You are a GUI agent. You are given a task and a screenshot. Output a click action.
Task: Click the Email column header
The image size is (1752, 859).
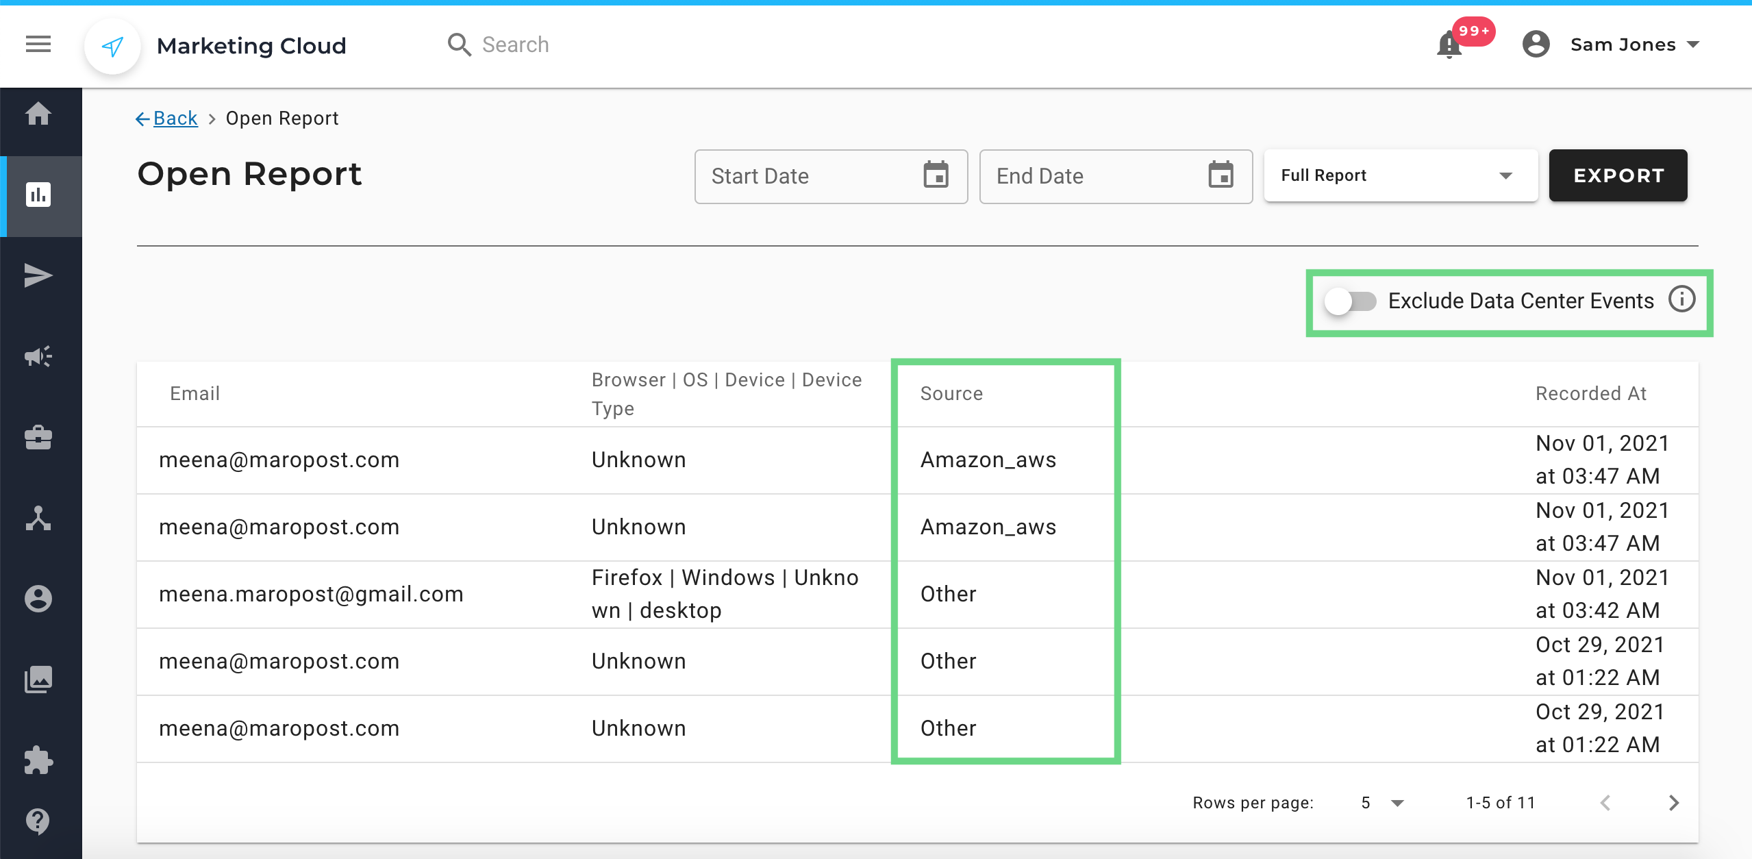coord(195,393)
